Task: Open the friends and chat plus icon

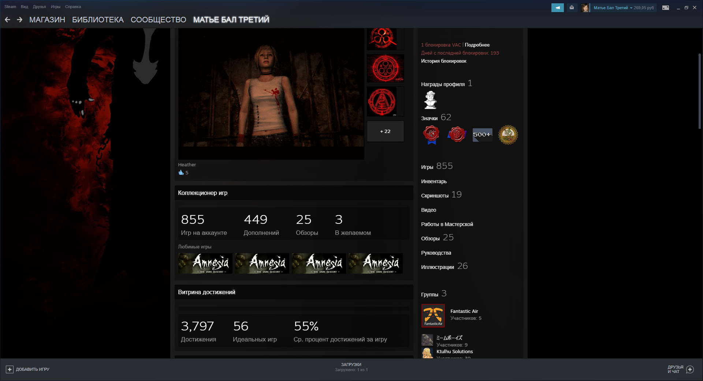Action: coord(690,369)
